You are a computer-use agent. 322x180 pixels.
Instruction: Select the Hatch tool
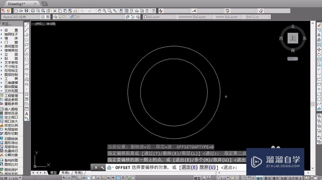point(27,94)
